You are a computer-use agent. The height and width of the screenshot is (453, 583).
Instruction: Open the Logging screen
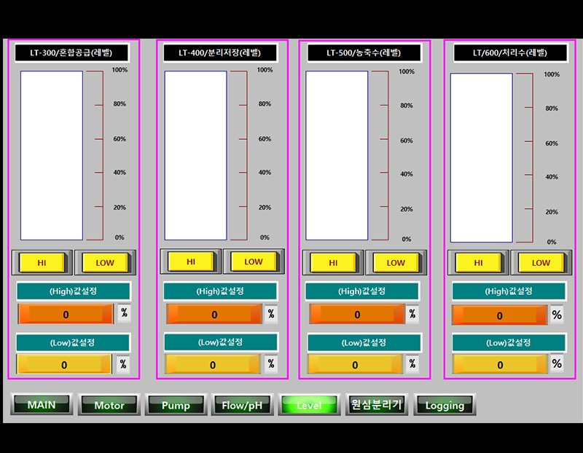[x=445, y=405]
